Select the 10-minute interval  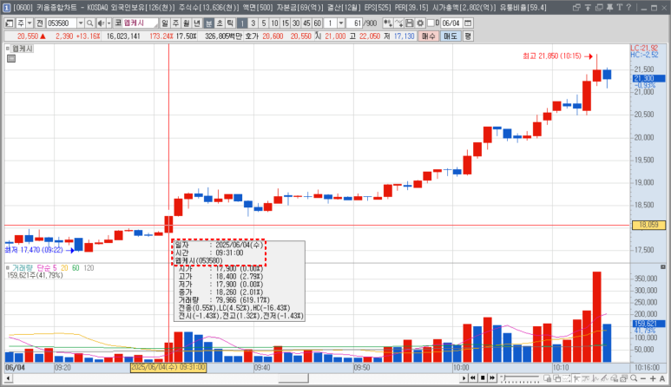[x=274, y=23]
